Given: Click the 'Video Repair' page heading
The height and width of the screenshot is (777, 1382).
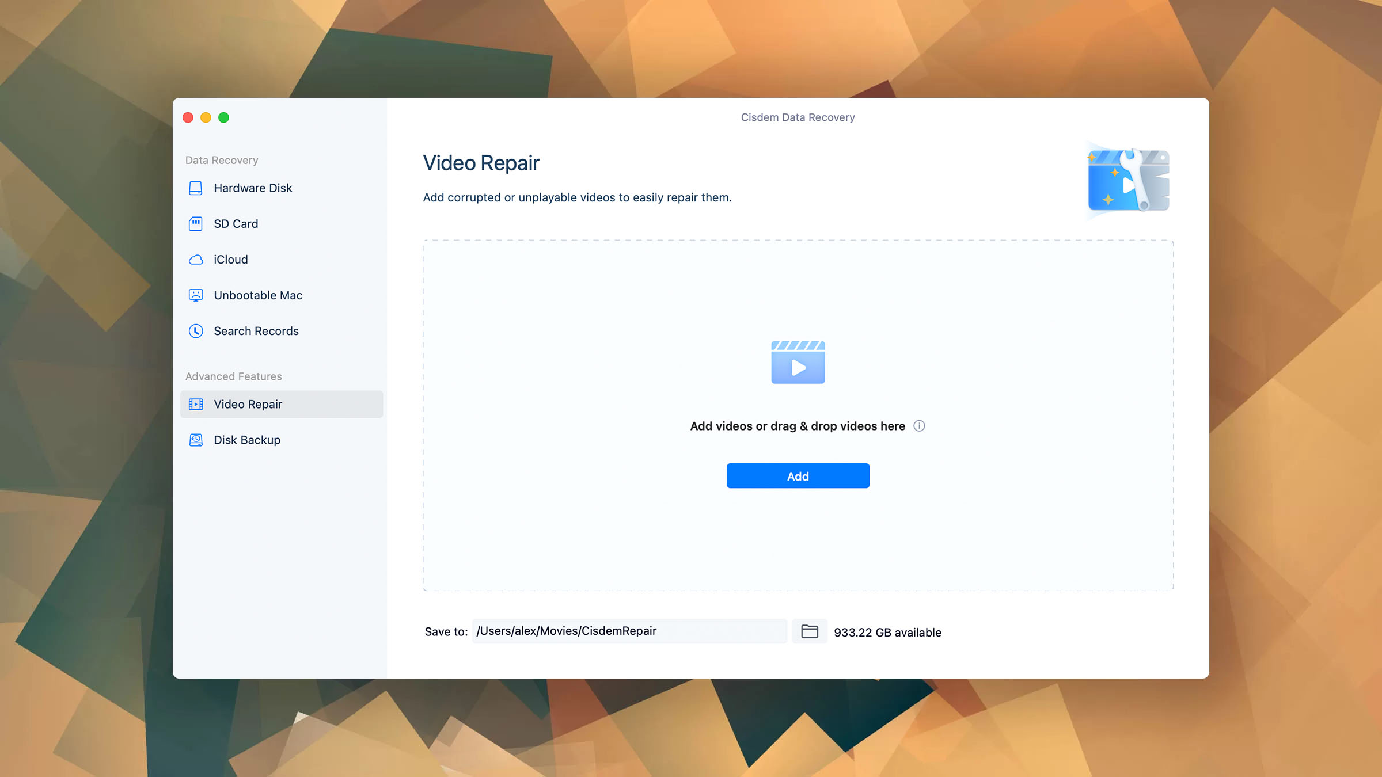Looking at the screenshot, I should pyautogui.click(x=481, y=163).
